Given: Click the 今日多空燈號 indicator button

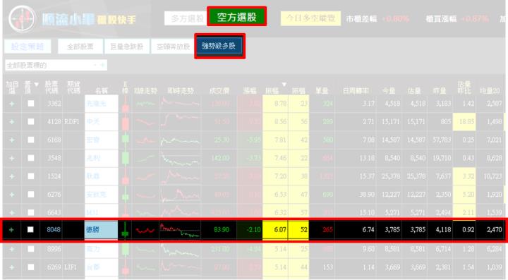Looking at the screenshot, I should click(310, 18).
